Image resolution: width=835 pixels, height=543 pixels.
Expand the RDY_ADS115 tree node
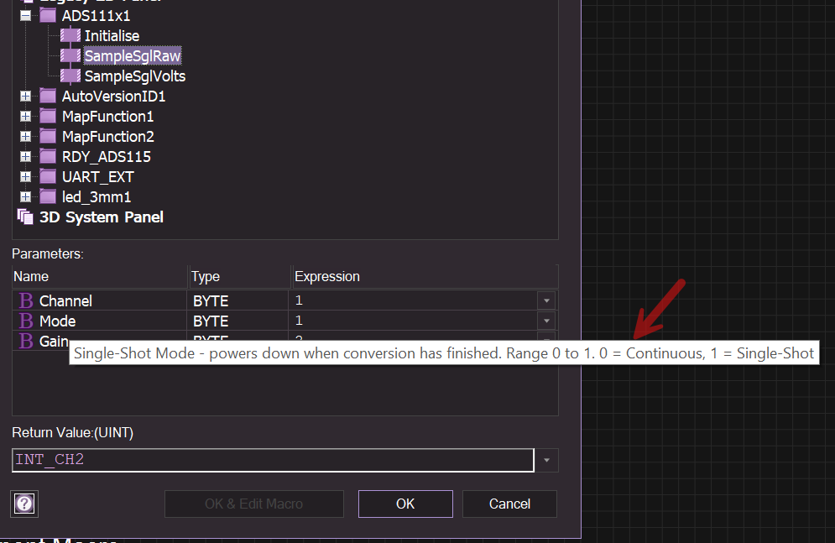pyautogui.click(x=25, y=157)
